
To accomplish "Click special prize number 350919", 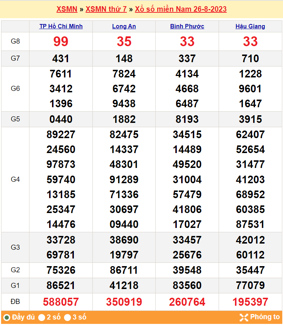I will point(124,302).
